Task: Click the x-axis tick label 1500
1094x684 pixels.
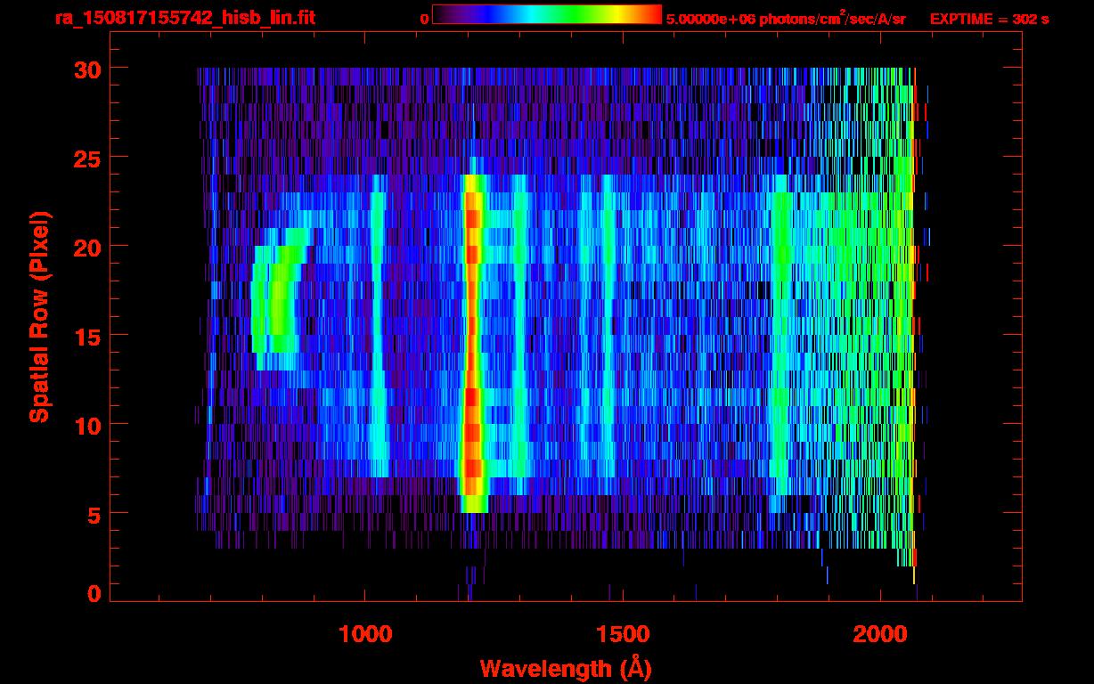Action: (x=622, y=634)
